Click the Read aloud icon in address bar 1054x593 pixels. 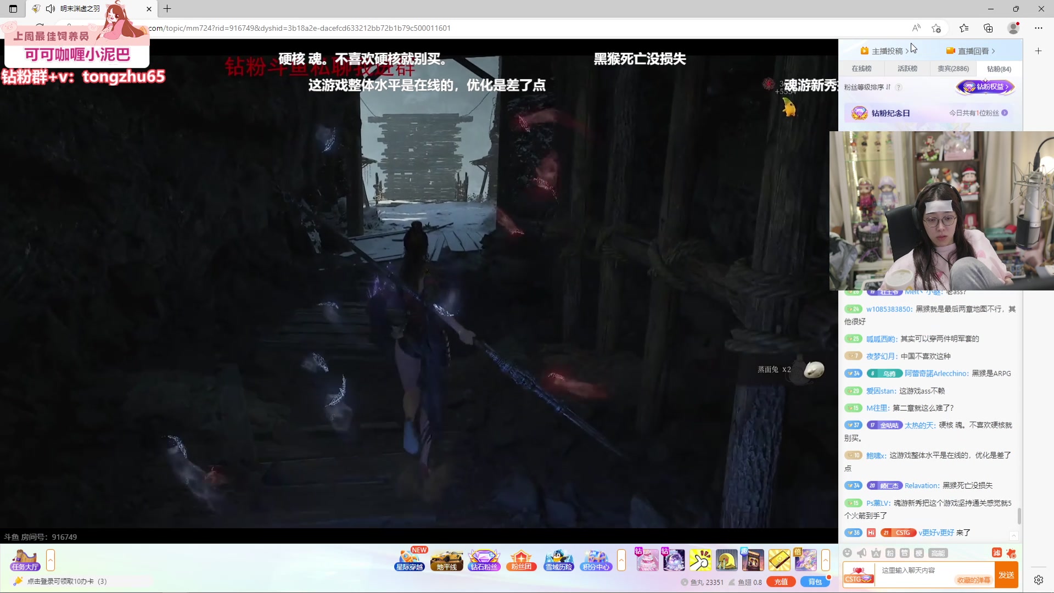916,28
